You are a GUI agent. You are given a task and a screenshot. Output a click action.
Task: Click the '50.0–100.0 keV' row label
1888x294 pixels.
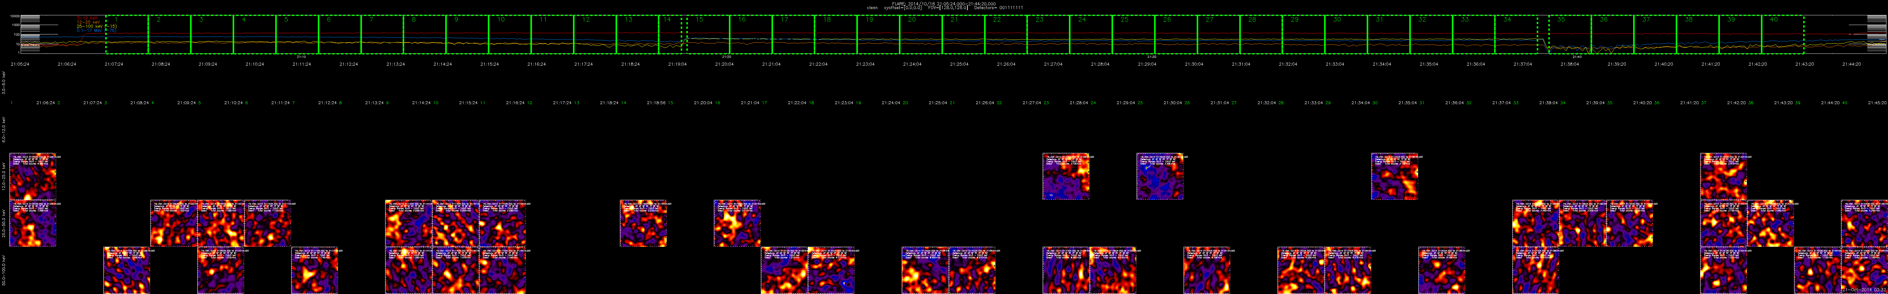tap(4, 270)
